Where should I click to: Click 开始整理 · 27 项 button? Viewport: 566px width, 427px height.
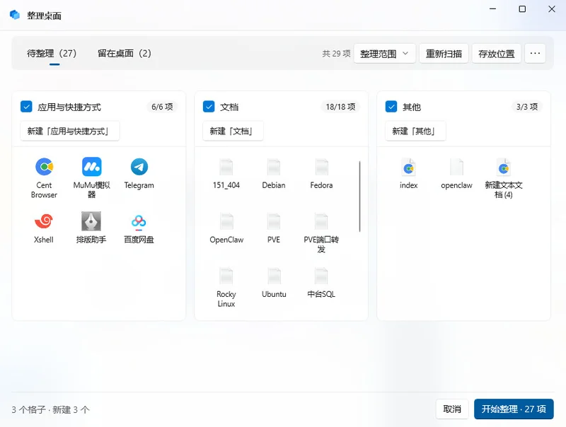pos(514,409)
